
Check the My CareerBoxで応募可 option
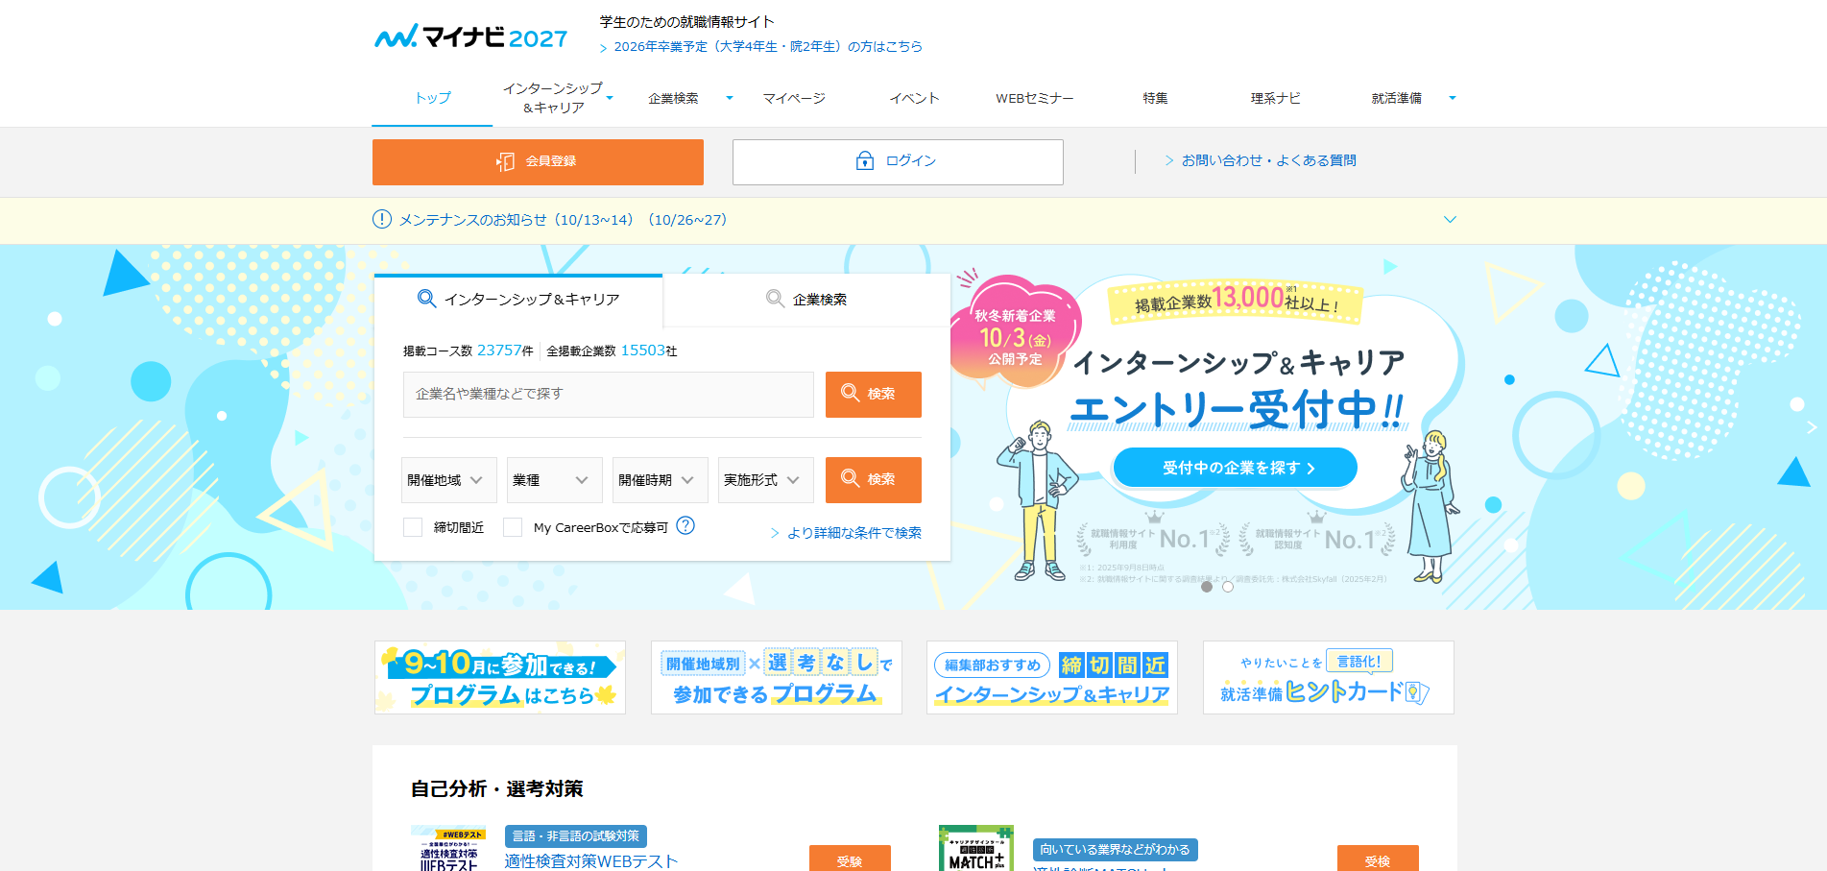pos(512,526)
